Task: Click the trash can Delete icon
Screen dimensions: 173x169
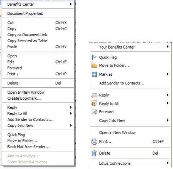Action: [94, 153]
